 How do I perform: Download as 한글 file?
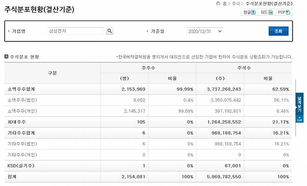[249, 12]
